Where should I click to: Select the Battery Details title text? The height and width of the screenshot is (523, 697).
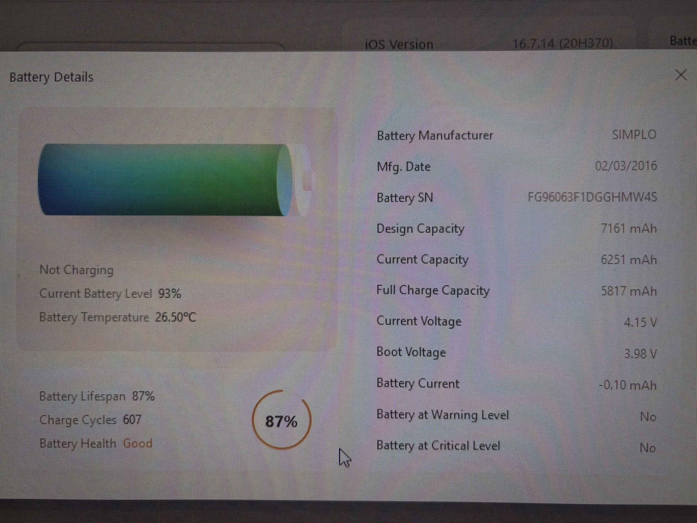pyautogui.click(x=51, y=77)
